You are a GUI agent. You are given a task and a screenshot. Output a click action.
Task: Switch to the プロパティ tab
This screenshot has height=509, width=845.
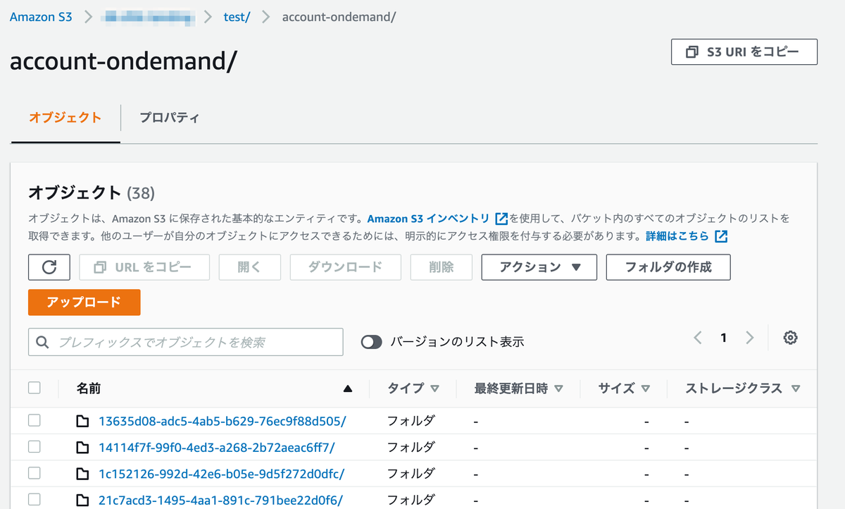pyautogui.click(x=169, y=118)
